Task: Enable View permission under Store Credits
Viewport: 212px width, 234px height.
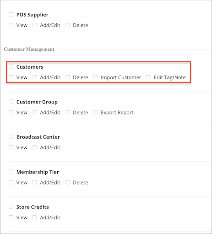Action: (x=11, y=218)
